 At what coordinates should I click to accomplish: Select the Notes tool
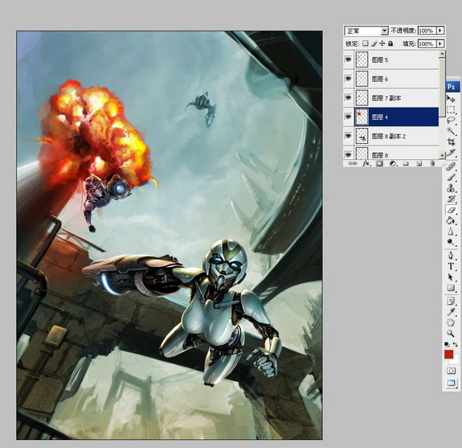coord(451,301)
